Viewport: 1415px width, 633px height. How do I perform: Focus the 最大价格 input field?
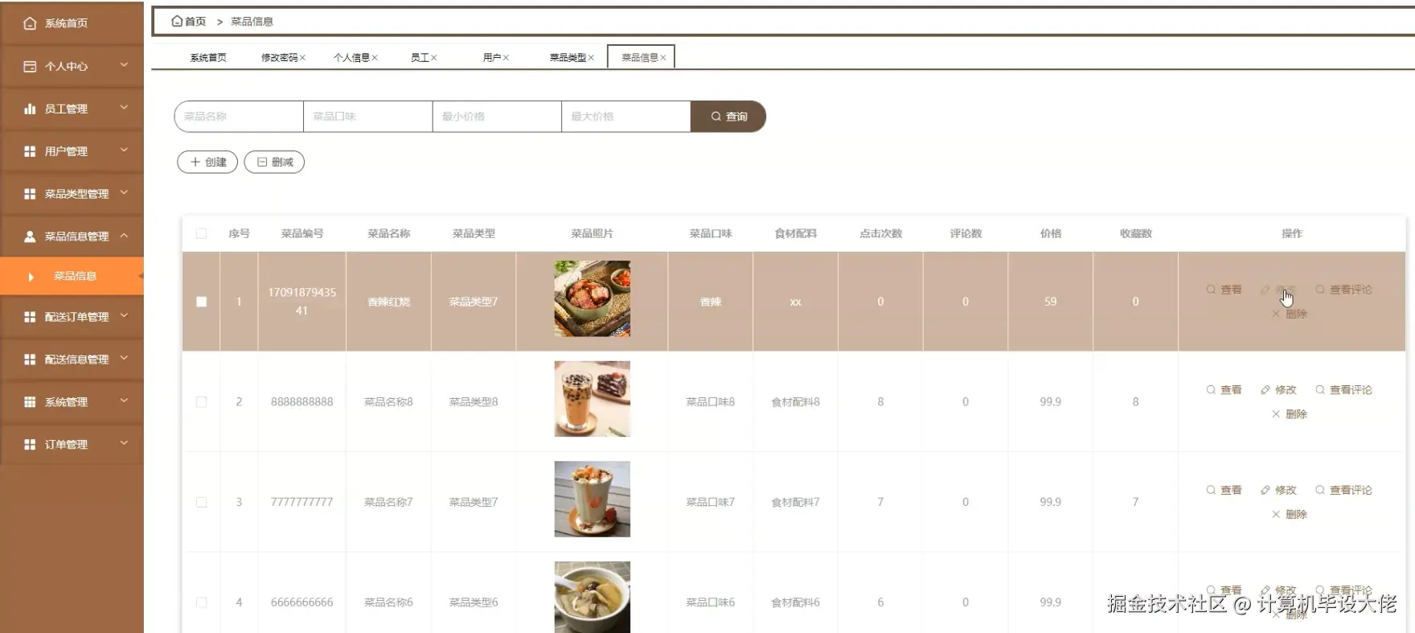(626, 117)
